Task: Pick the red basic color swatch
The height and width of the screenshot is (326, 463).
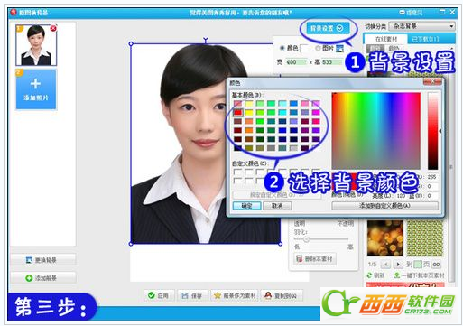Action: pos(237,112)
